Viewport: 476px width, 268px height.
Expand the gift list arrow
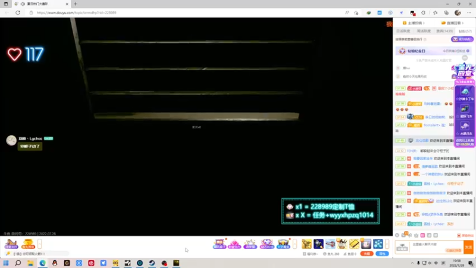387,244
